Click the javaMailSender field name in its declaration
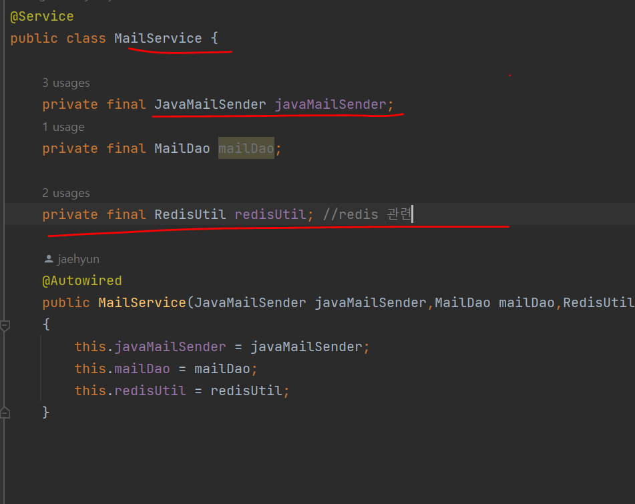 [x=331, y=104]
